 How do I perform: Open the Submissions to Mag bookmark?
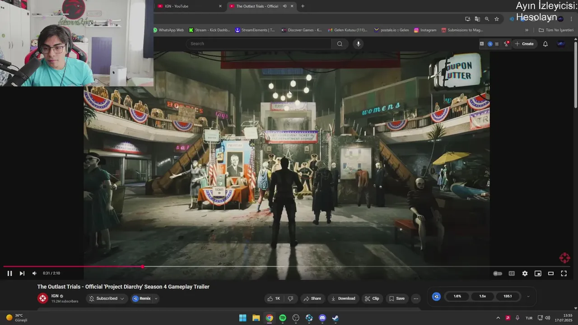pos(462,30)
